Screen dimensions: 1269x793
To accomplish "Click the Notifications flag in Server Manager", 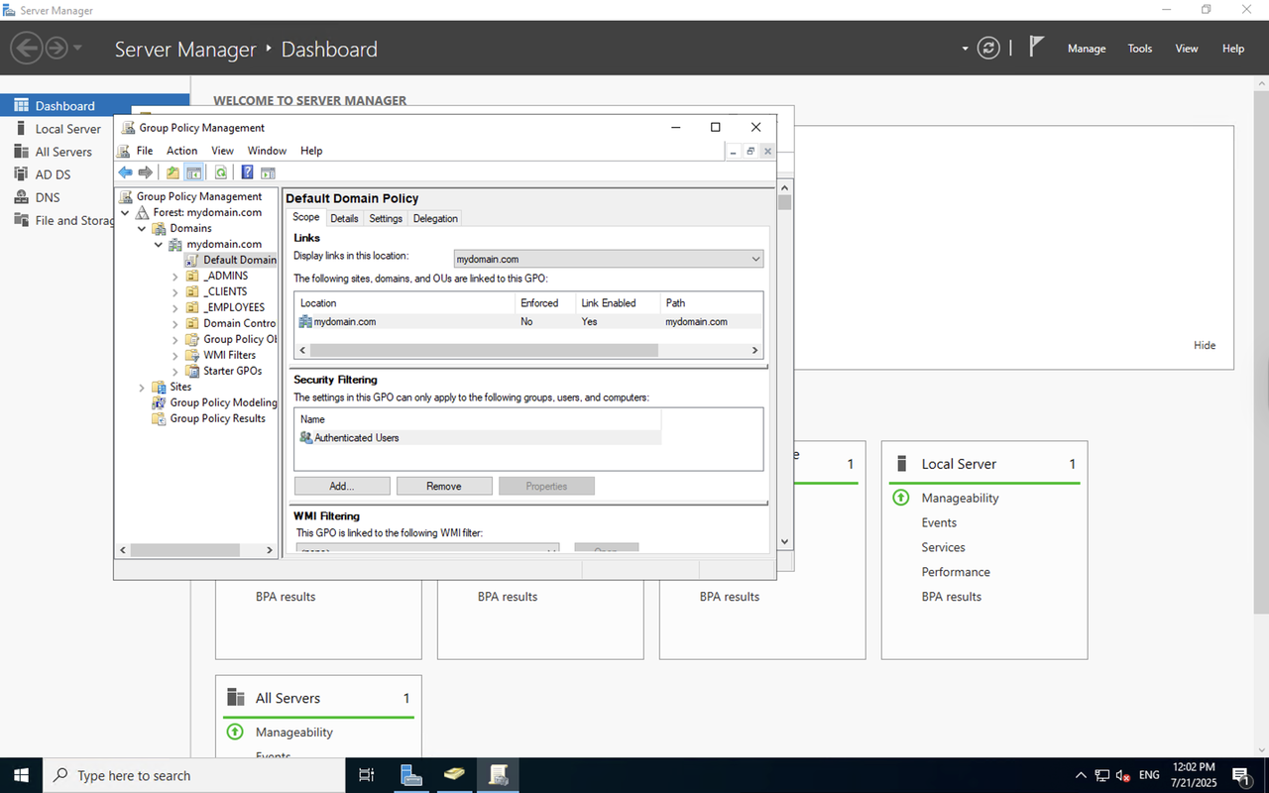I will [1036, 47].
